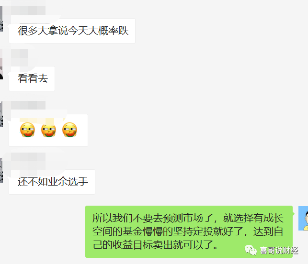
Task: Open the sender's cartoon avatar at right
Action: pyautogui.click(x=303, y=218)
